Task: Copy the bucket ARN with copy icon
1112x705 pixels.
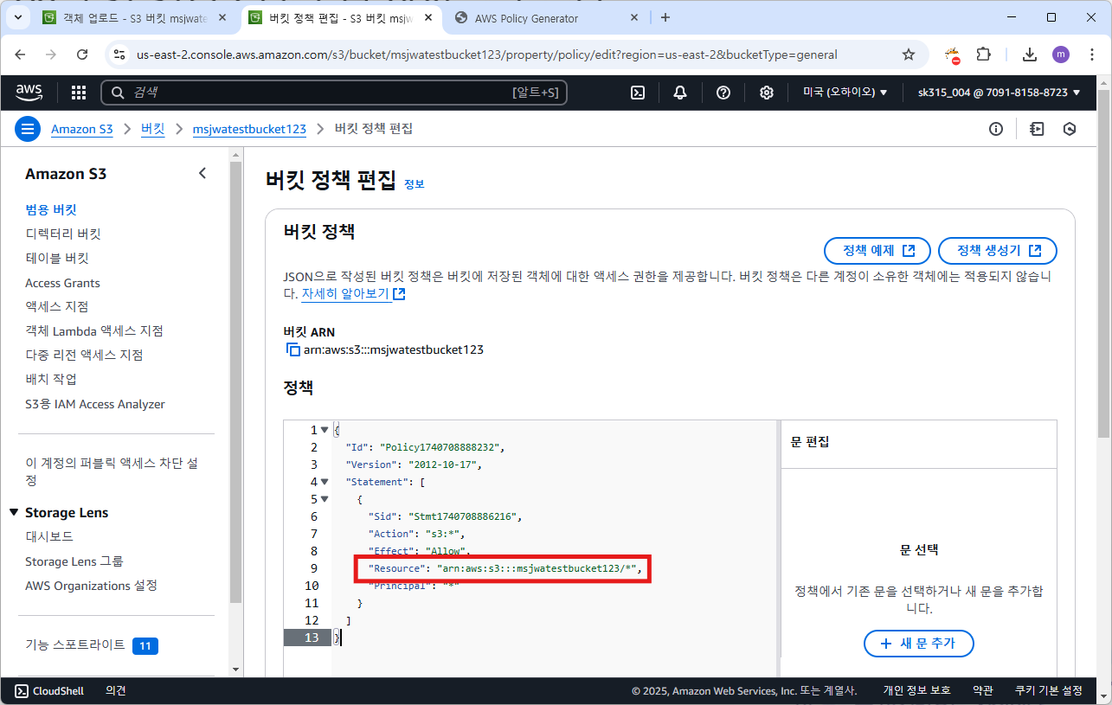Action: pyautogui.click(x=292, y=350)
